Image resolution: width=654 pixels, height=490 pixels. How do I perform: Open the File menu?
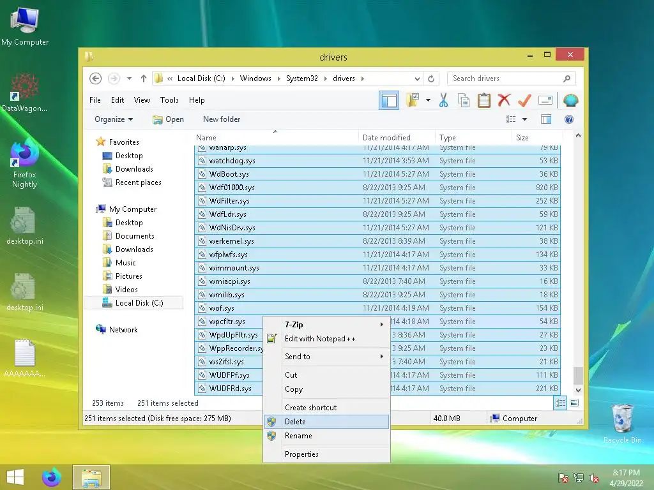pyautogui.click(x=95, y=100)
